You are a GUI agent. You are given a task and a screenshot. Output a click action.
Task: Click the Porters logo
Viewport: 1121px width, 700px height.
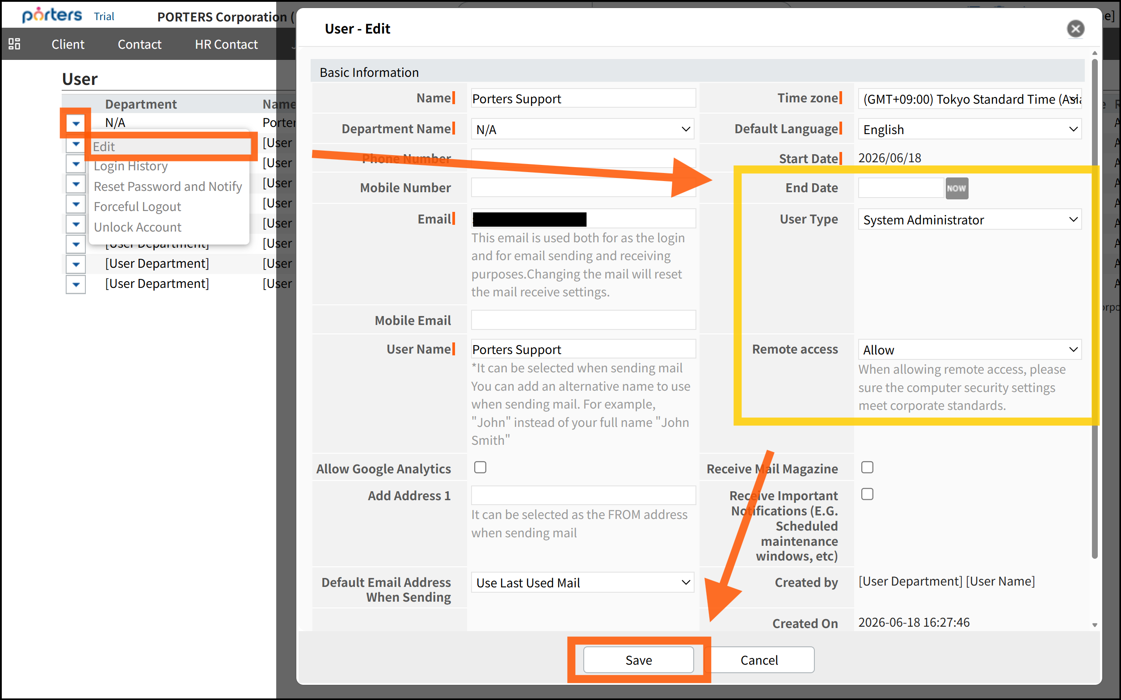[52, 15]
